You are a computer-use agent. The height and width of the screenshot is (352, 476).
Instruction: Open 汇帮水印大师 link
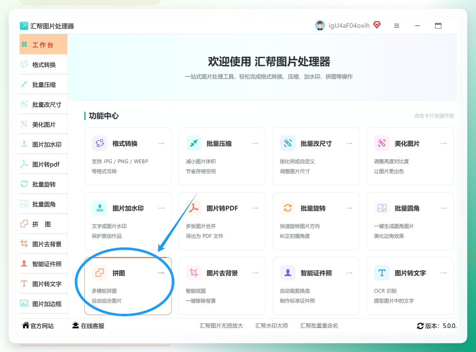[271, 325]
